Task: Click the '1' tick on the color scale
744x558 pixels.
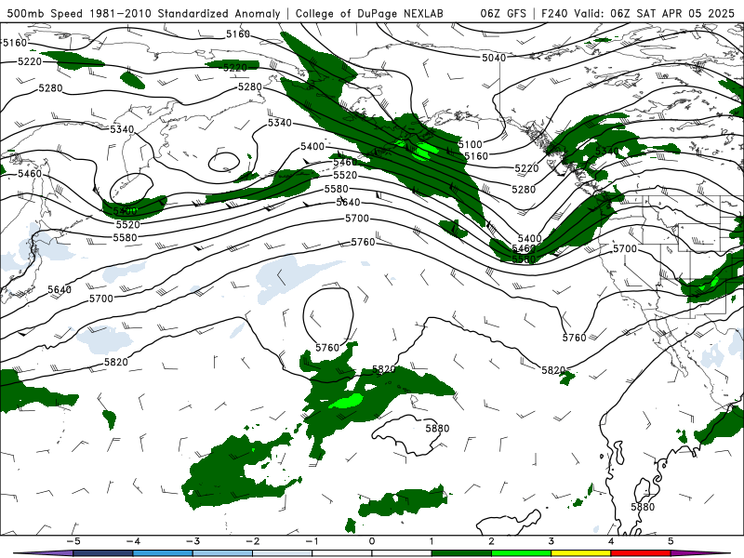Action: coord(432,541)
